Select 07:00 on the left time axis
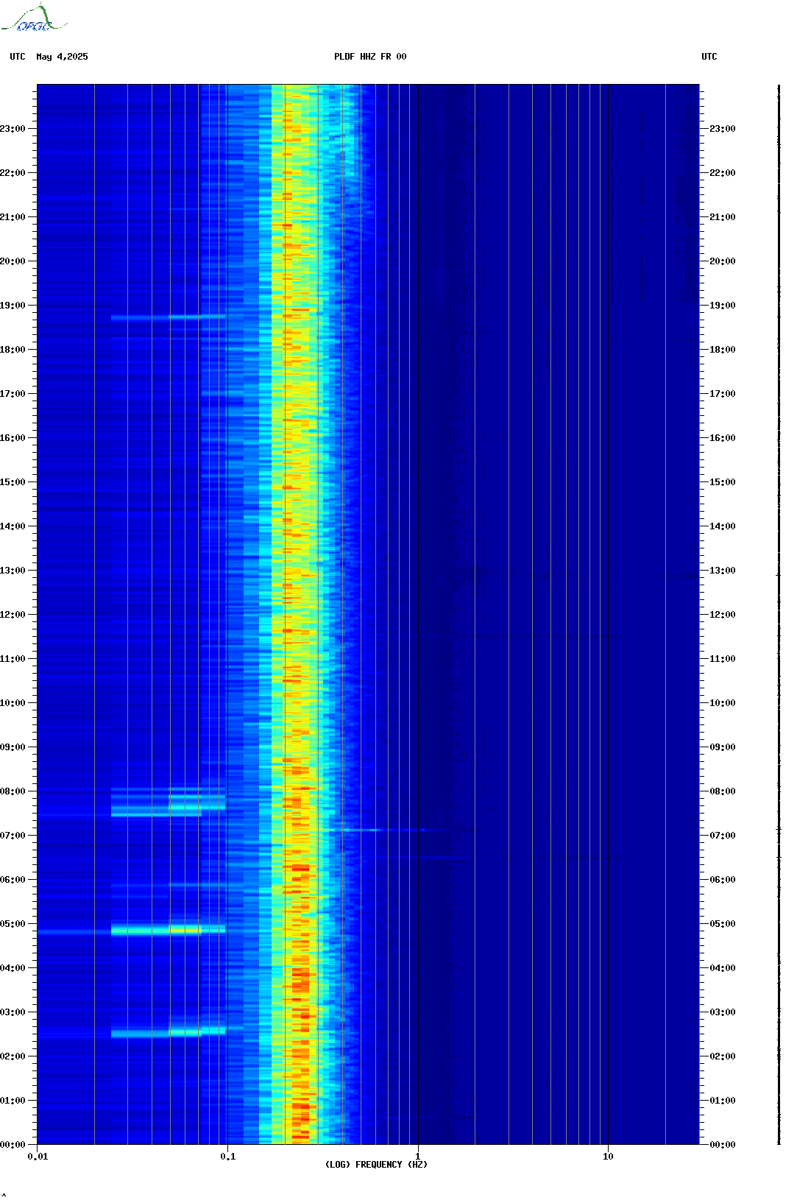This screenshot has height=1203, width=811. pyautogui.click(x=13, y=836)
